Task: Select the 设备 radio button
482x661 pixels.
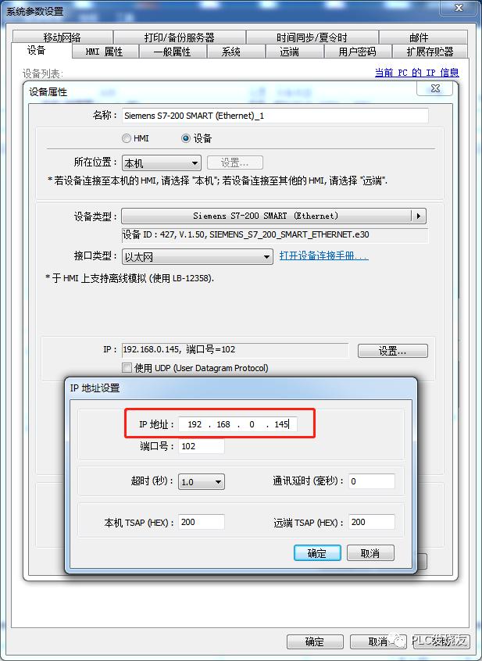Action: 186,138
